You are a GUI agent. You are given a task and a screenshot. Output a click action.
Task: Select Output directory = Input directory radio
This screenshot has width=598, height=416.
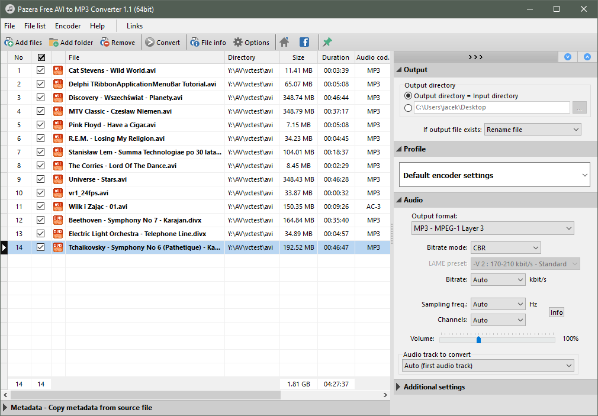coord(408,96)
